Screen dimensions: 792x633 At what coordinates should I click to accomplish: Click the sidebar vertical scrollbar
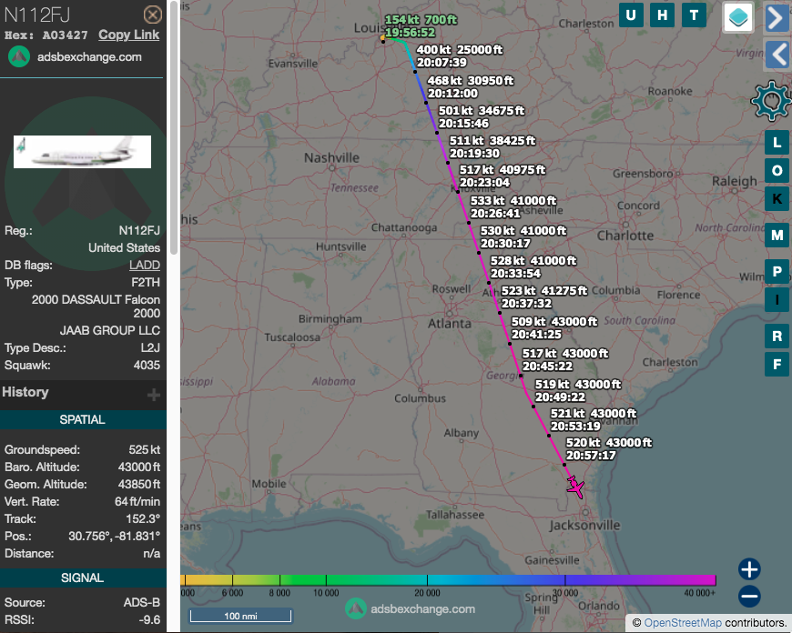point(174,127)
